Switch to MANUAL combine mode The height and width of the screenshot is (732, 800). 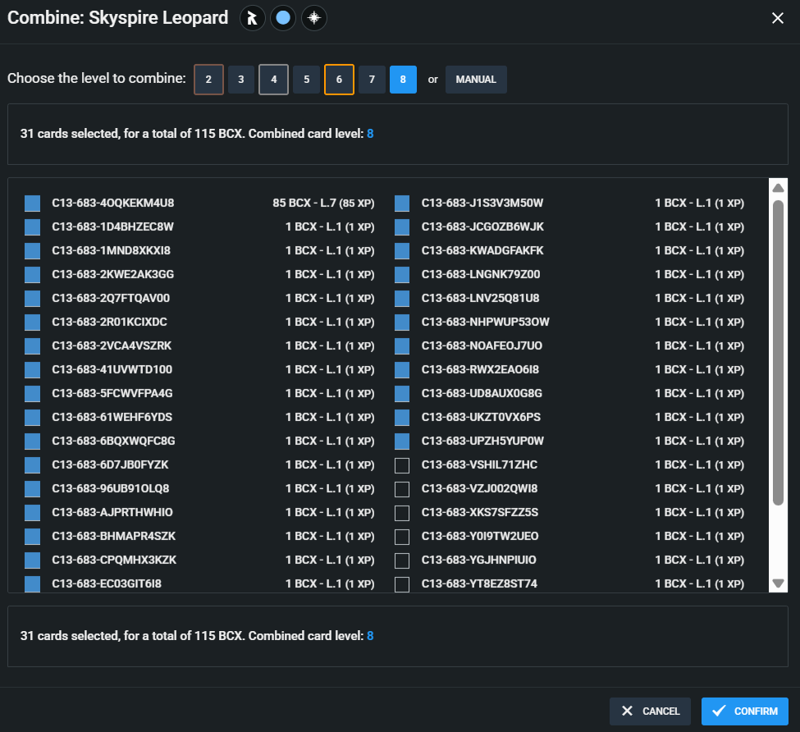pos(476,80)
